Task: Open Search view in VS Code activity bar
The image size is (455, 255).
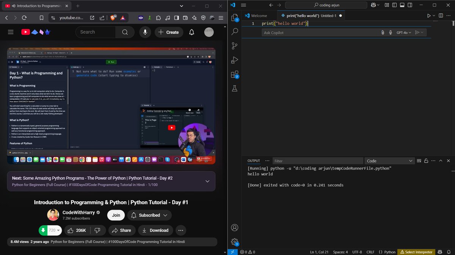Action: [234, 32]
